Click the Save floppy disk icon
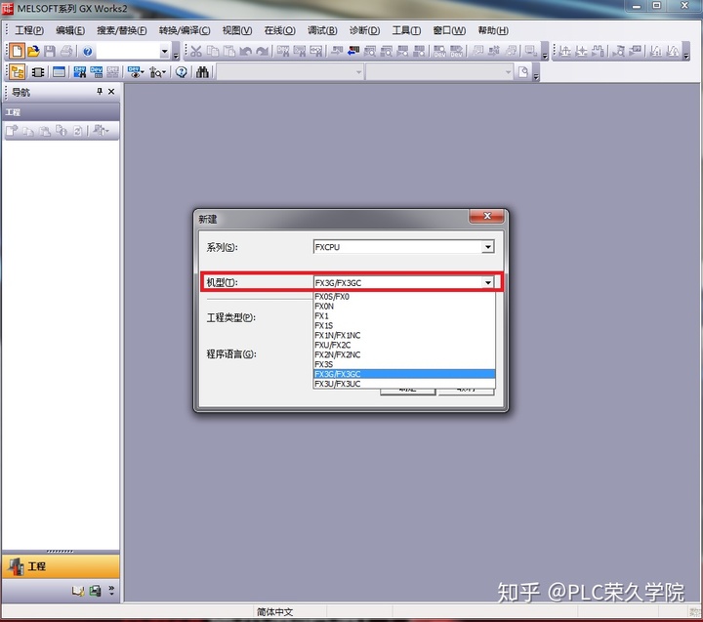 point(50,51)
